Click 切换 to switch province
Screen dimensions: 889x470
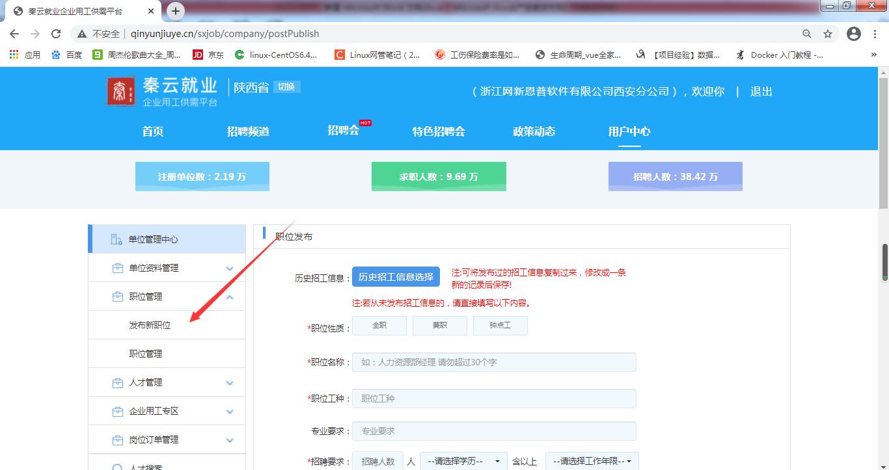286,86
